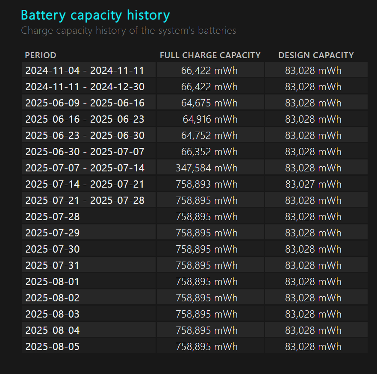This screenshot has height=374, width=377.
Task: Select period 2025-07-14 - 2025-07-21
Action: pos(85,184)
